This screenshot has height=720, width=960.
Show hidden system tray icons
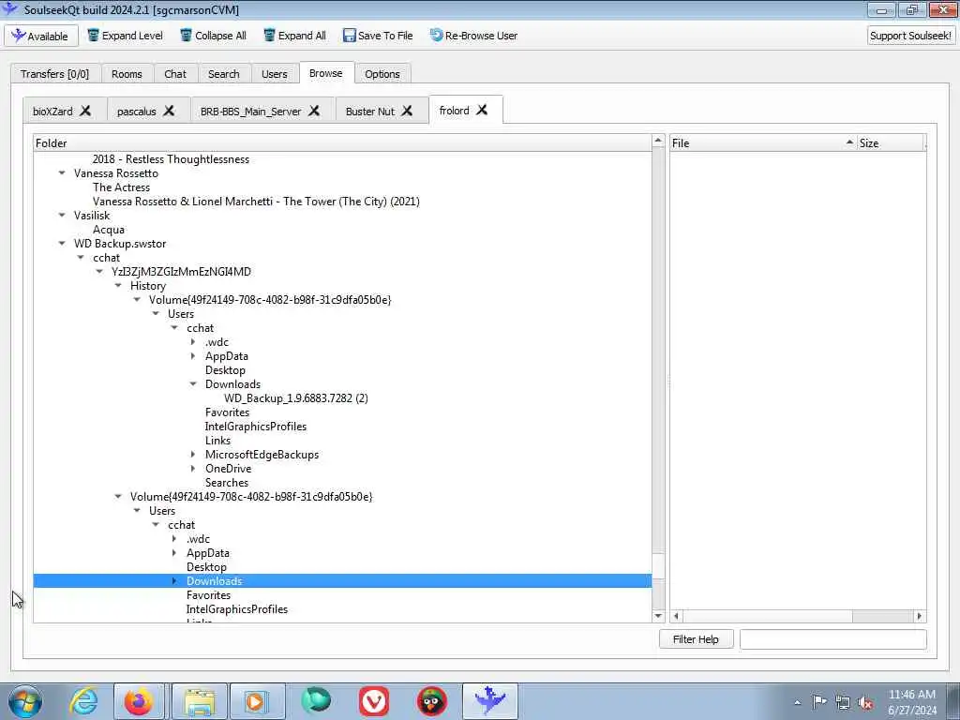pyautogui.click(x=797, y=703)
